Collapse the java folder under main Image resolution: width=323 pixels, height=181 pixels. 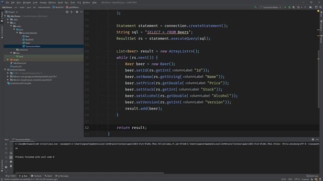[x=14, y=30]
